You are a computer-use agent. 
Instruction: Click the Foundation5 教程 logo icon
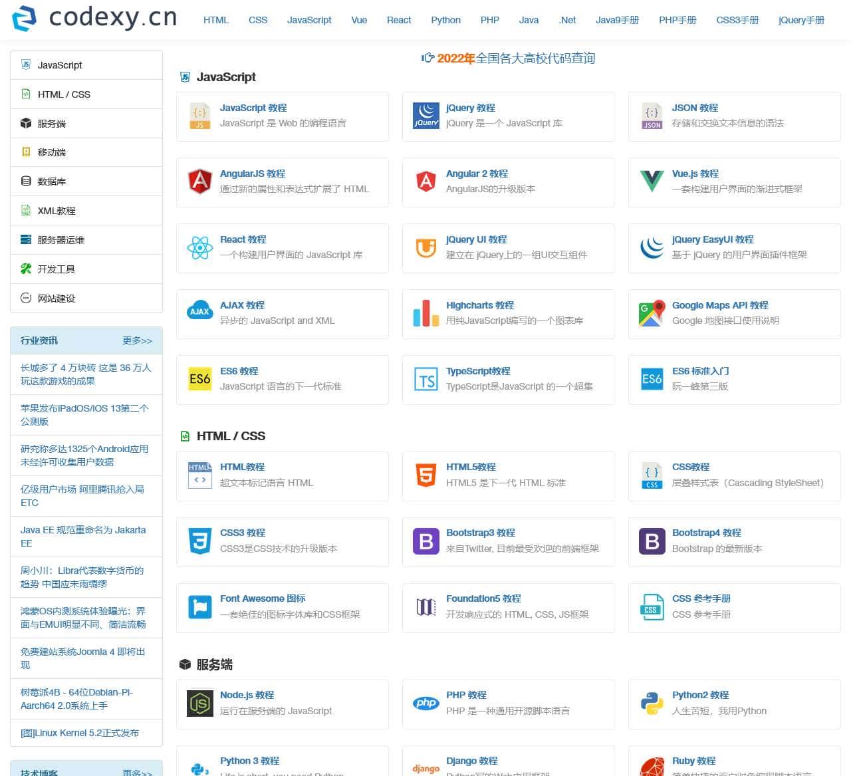coord(426,607)
